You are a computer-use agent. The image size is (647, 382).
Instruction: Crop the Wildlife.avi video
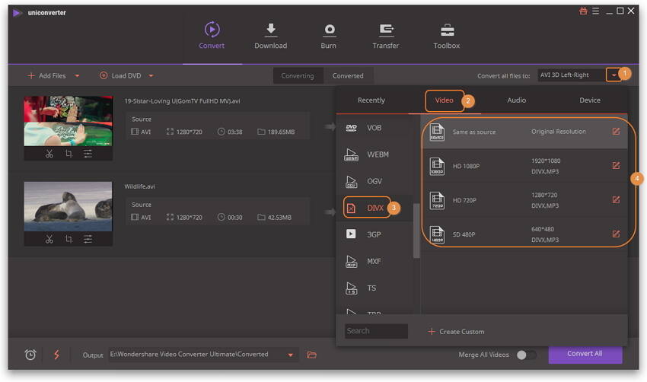point(69,239)
